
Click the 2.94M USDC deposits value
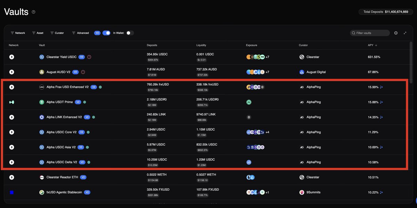(156, 129)
